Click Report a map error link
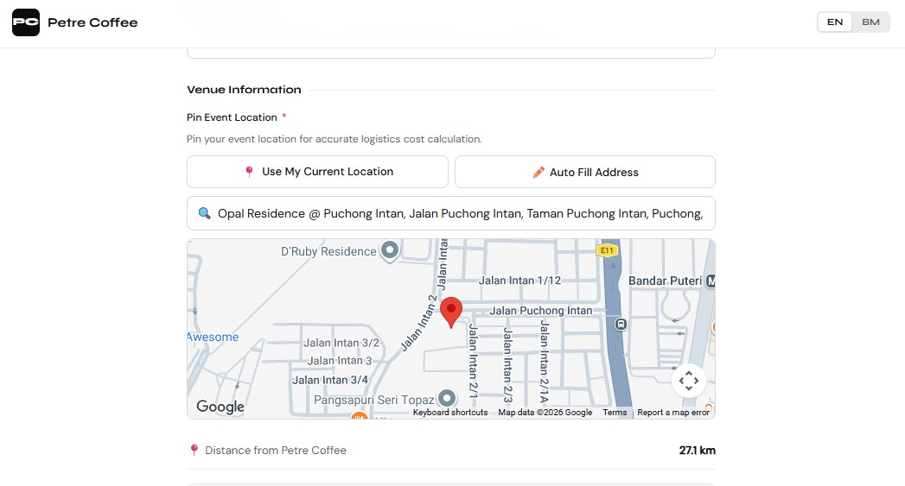This screenshot has height=486, width=905. coord(673,413)
